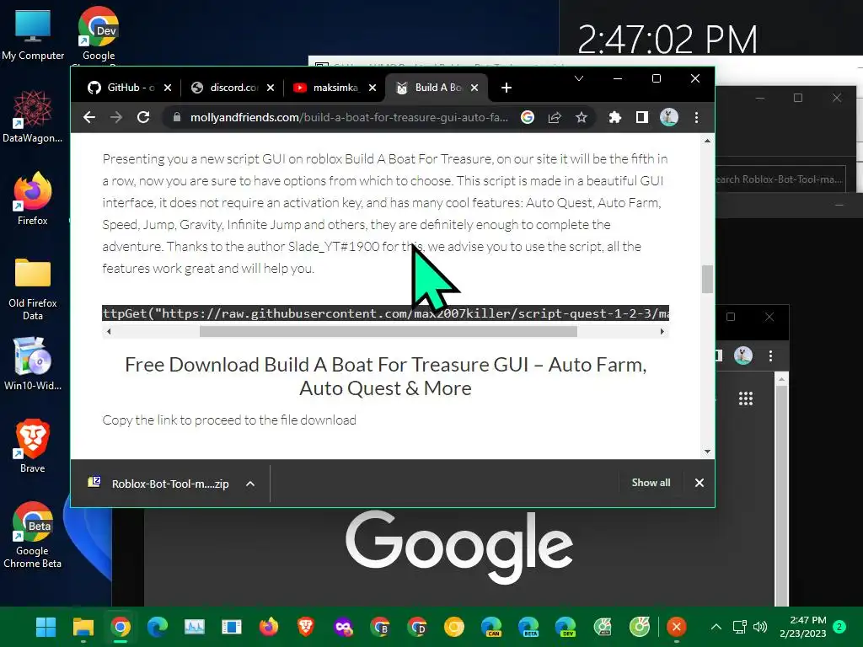
Task: Close the GitHub tab
Action: tap(168, 88)
